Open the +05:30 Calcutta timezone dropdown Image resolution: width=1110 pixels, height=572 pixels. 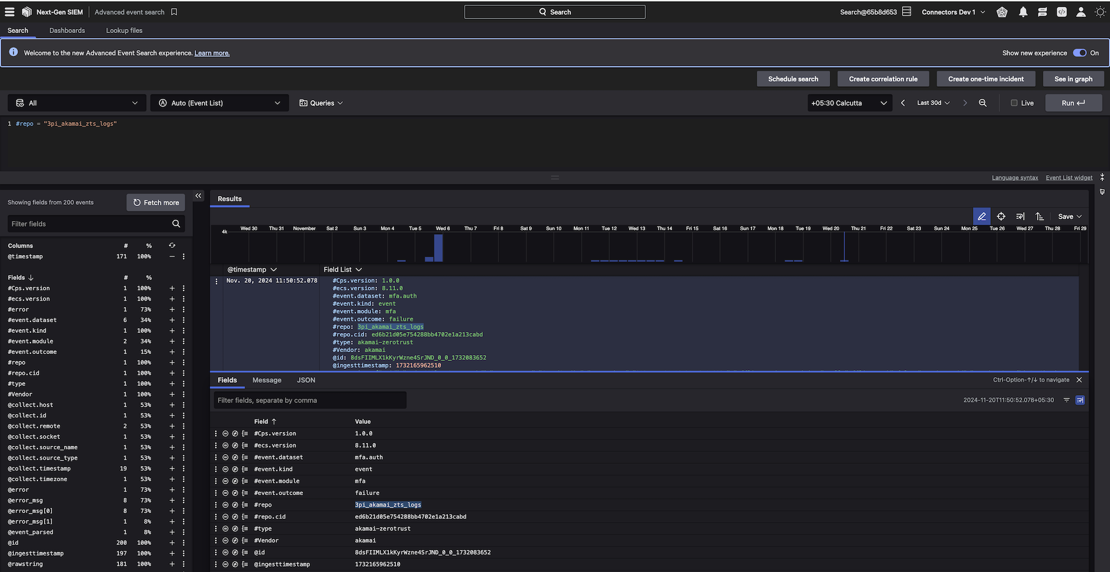849,103
